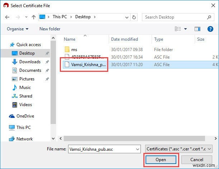Open Shared in the navigation pane
This screenshot has width=219, height=169.
pyautogui.click(x=26, y=96)
